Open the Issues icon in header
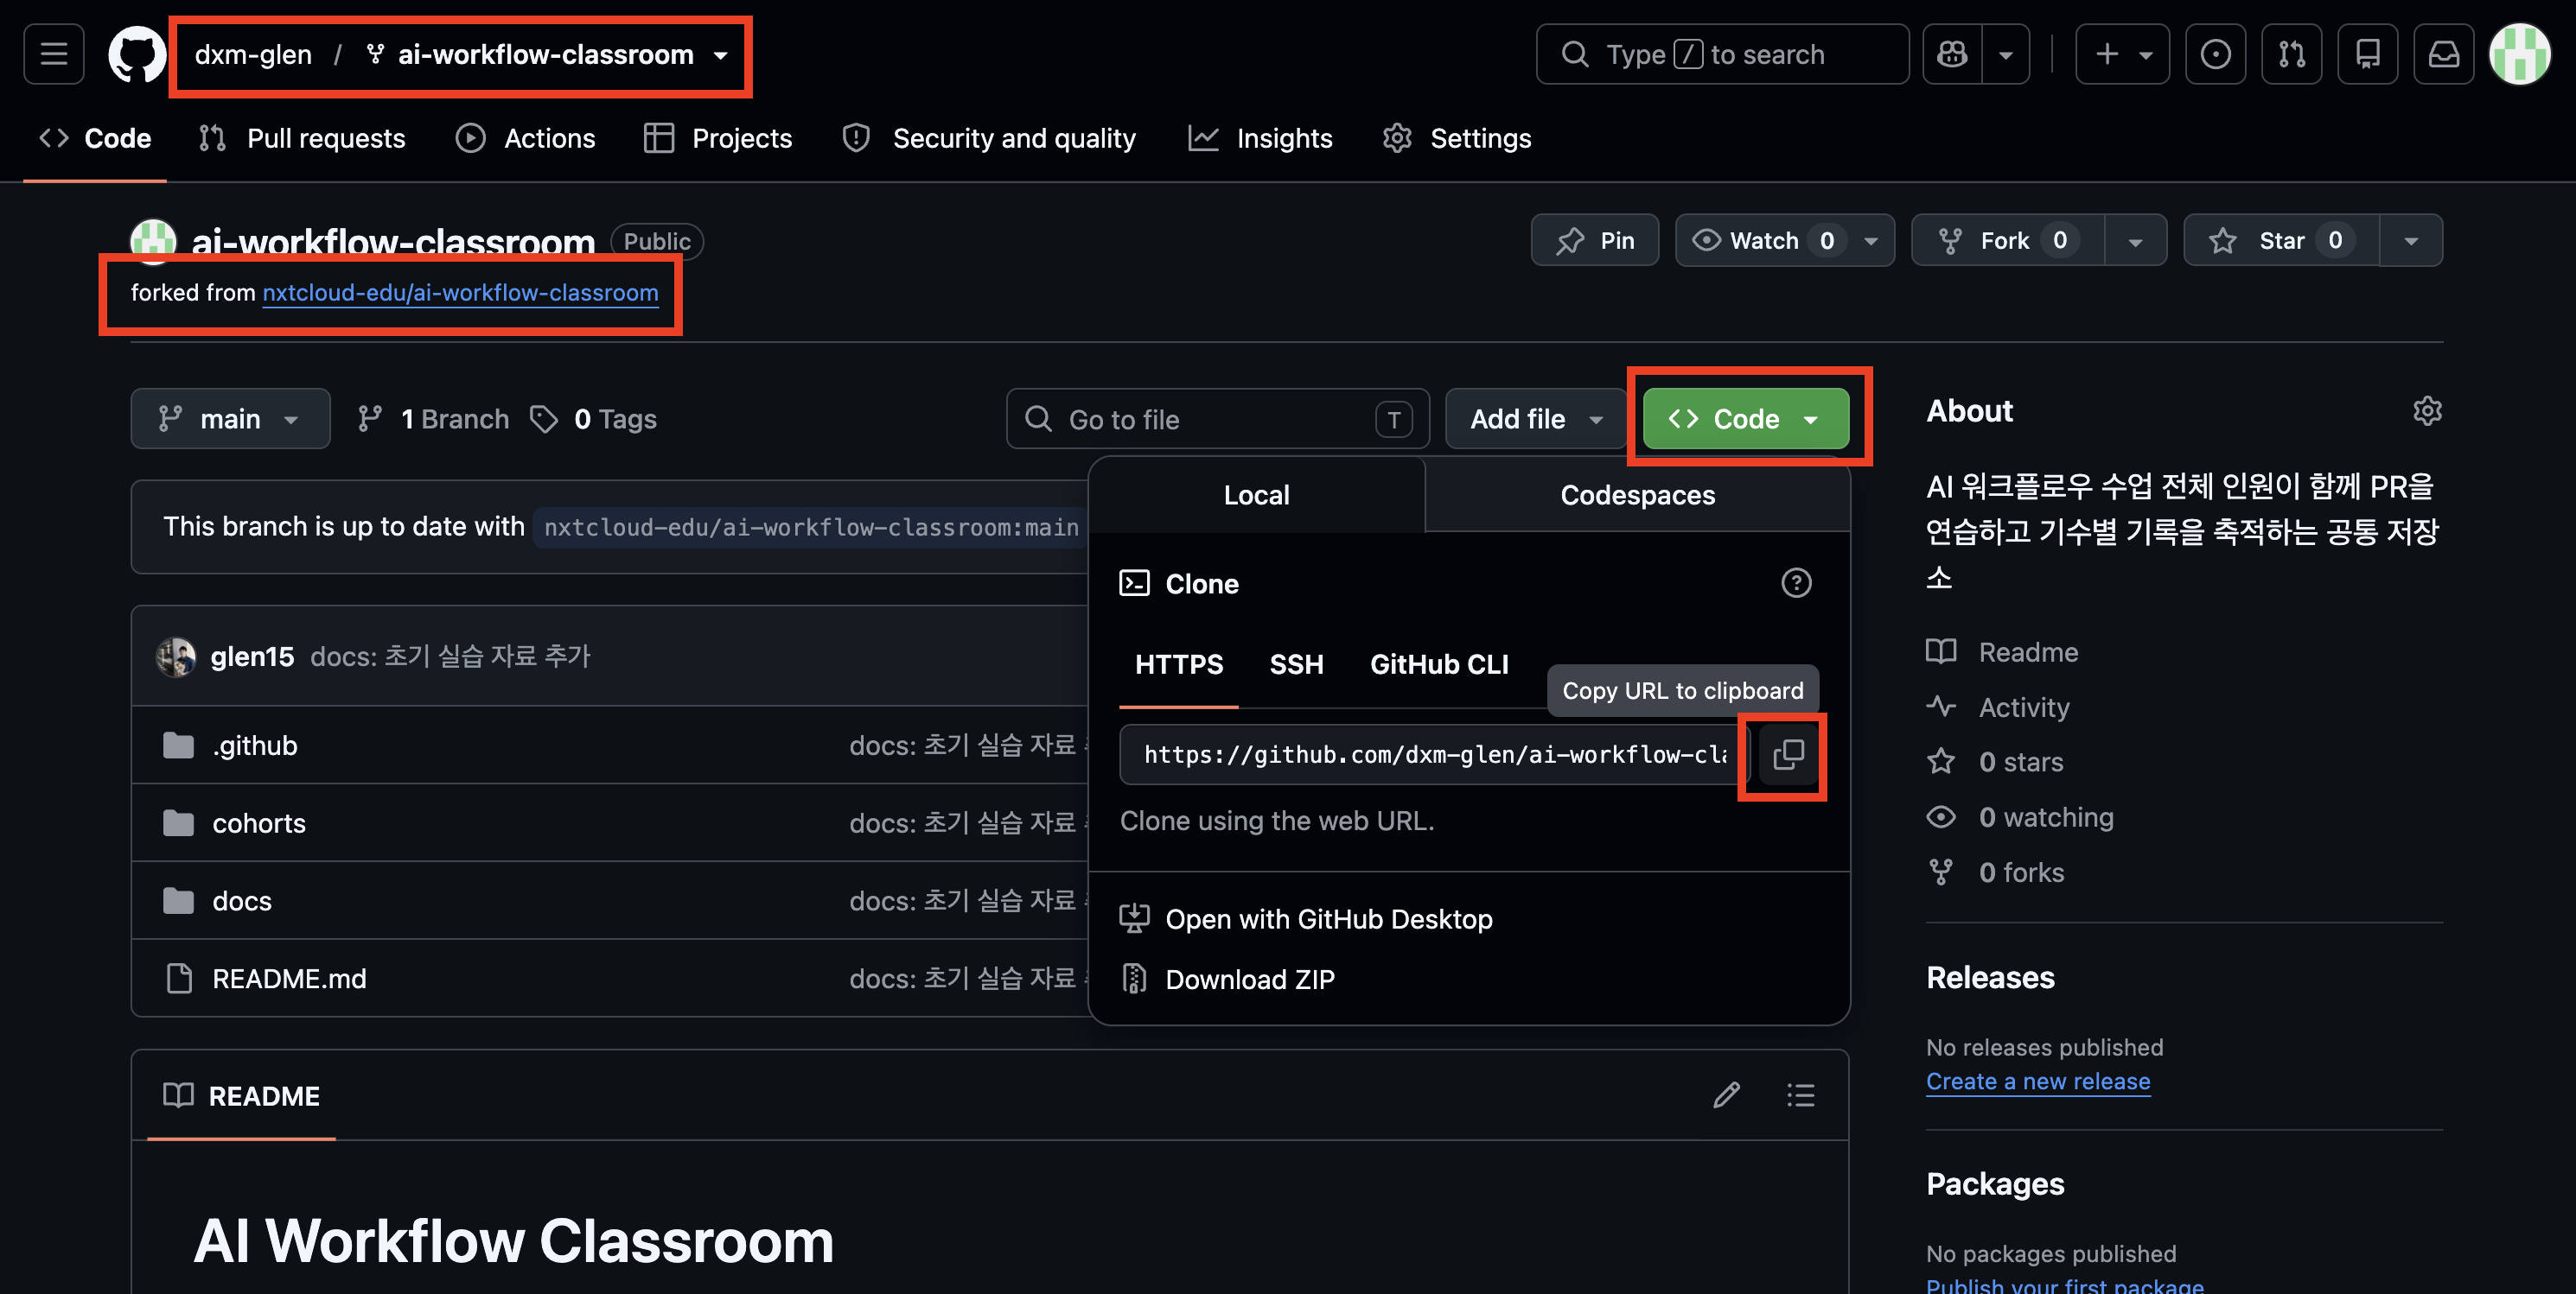Viewport: 2576px width, 1294px height. [x=2215, y=54]
